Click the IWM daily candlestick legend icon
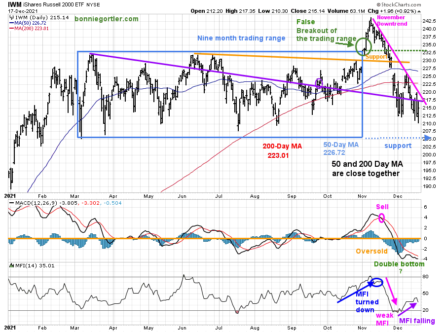Screen dimensions: 444x332 coord(12,18)
